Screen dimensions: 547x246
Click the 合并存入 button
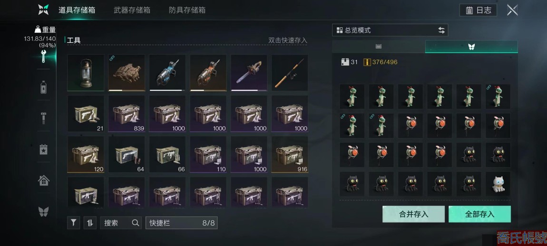pyautogui.click(x=413, y=214)
